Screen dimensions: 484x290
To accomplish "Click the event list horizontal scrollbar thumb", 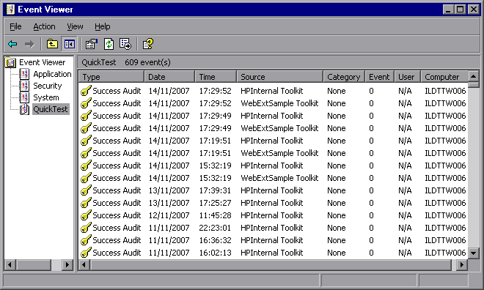I will 271,264.
